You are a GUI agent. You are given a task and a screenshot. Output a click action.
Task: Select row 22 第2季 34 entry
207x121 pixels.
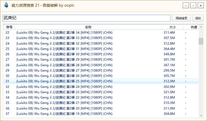coord(101,33)
